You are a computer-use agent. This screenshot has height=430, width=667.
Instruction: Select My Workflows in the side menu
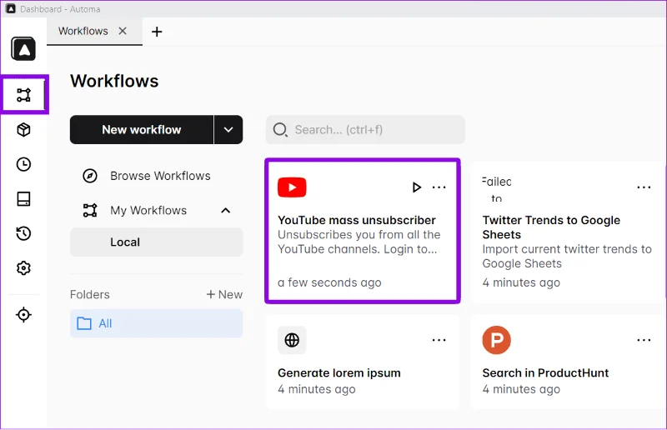(x=157, y=211)
